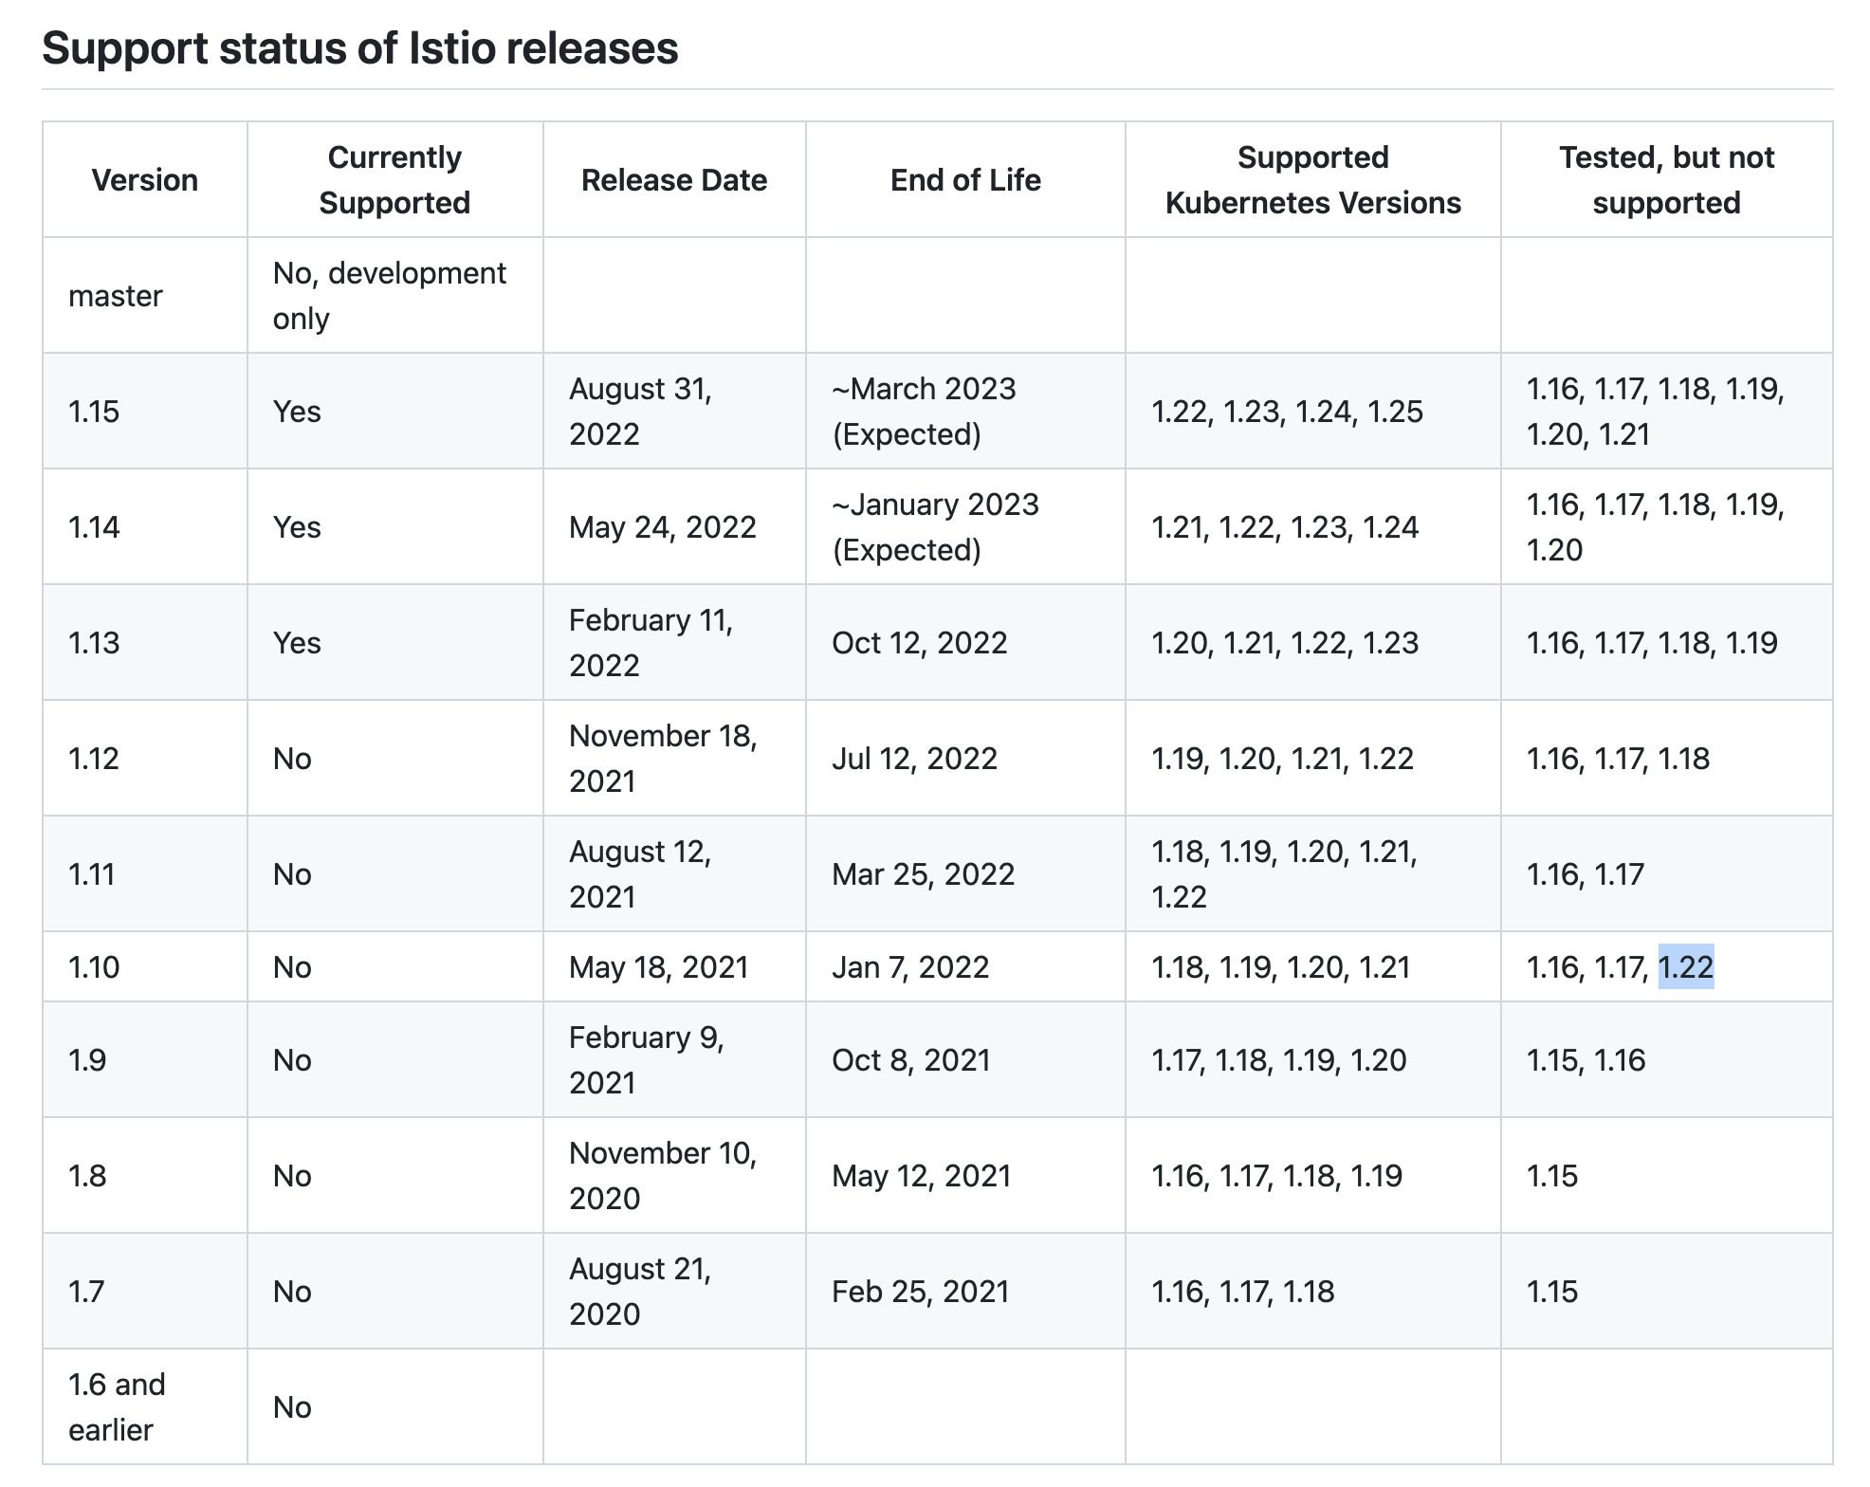
Task: Click 'May 18, 2021' release date
Action: (x=674, y=966)
